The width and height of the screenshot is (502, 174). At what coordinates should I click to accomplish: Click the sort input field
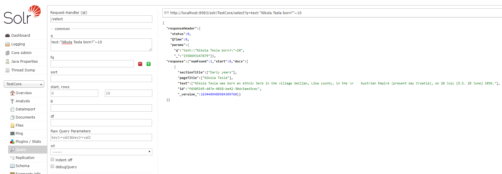coord(101,79)
